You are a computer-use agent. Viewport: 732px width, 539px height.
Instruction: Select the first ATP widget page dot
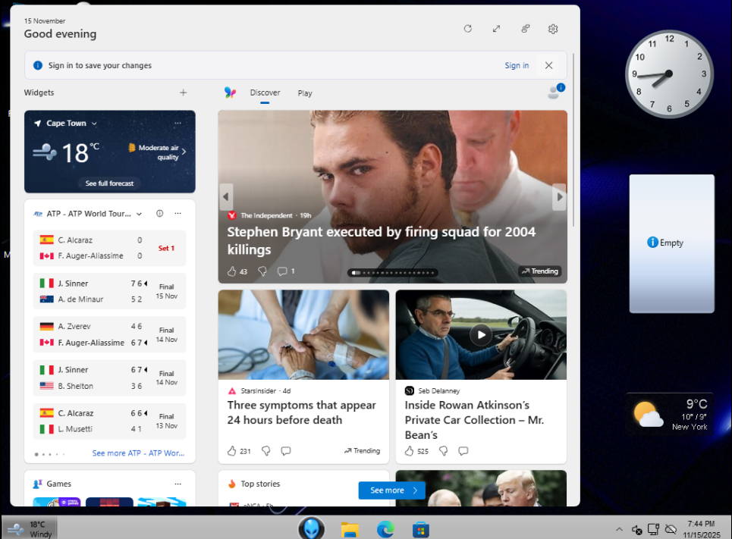(36, 454)
